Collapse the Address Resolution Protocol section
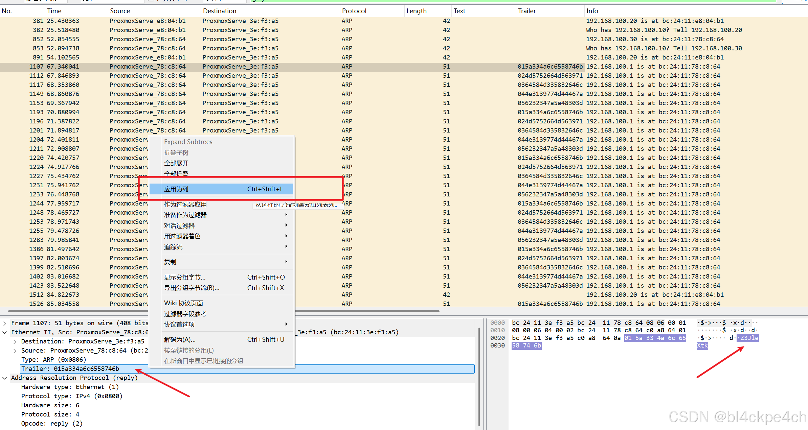808x430 pixels. 5,378
